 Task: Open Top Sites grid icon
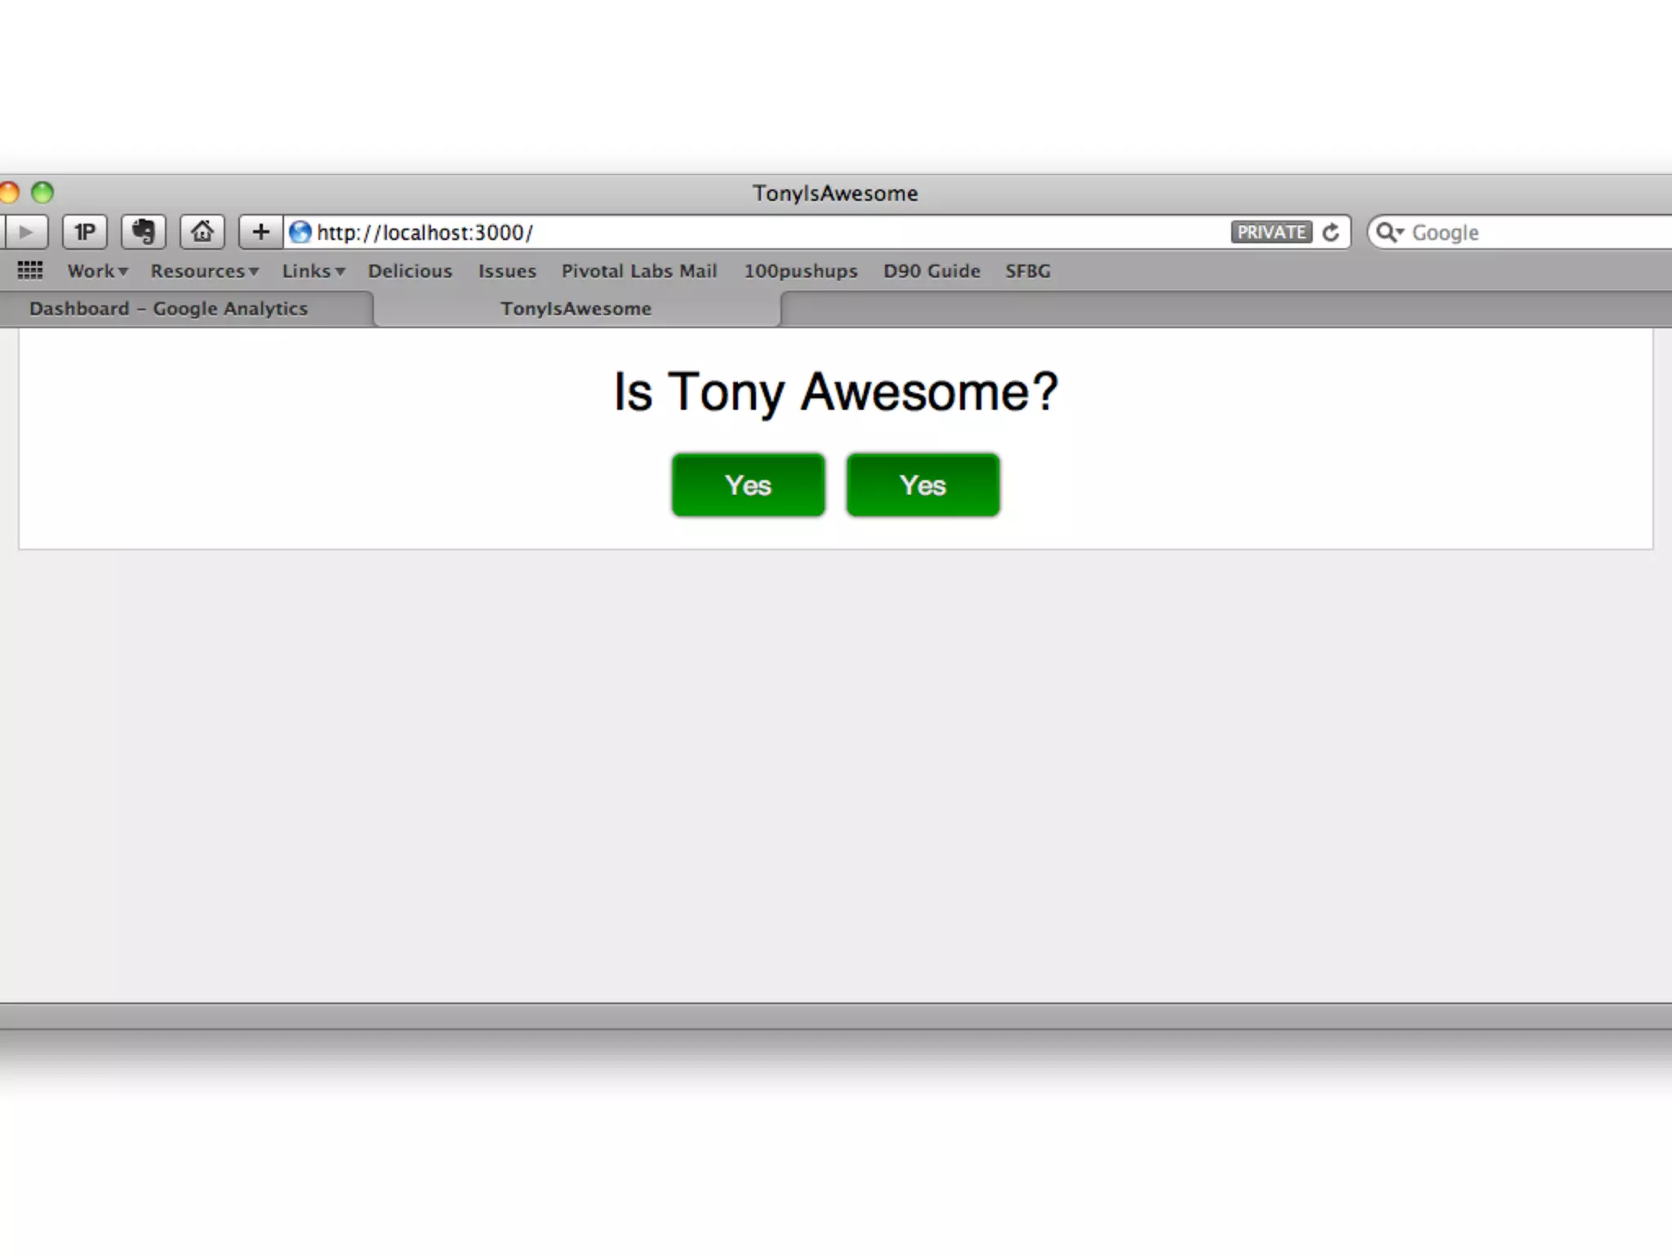click(30, 270)
